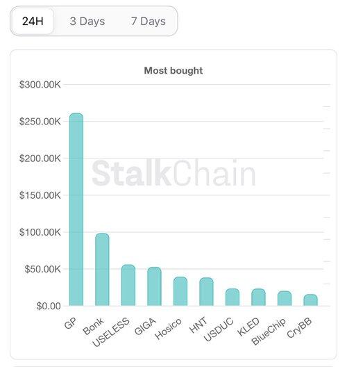Click the $0.00 y-axis label

tap(49, 306)
